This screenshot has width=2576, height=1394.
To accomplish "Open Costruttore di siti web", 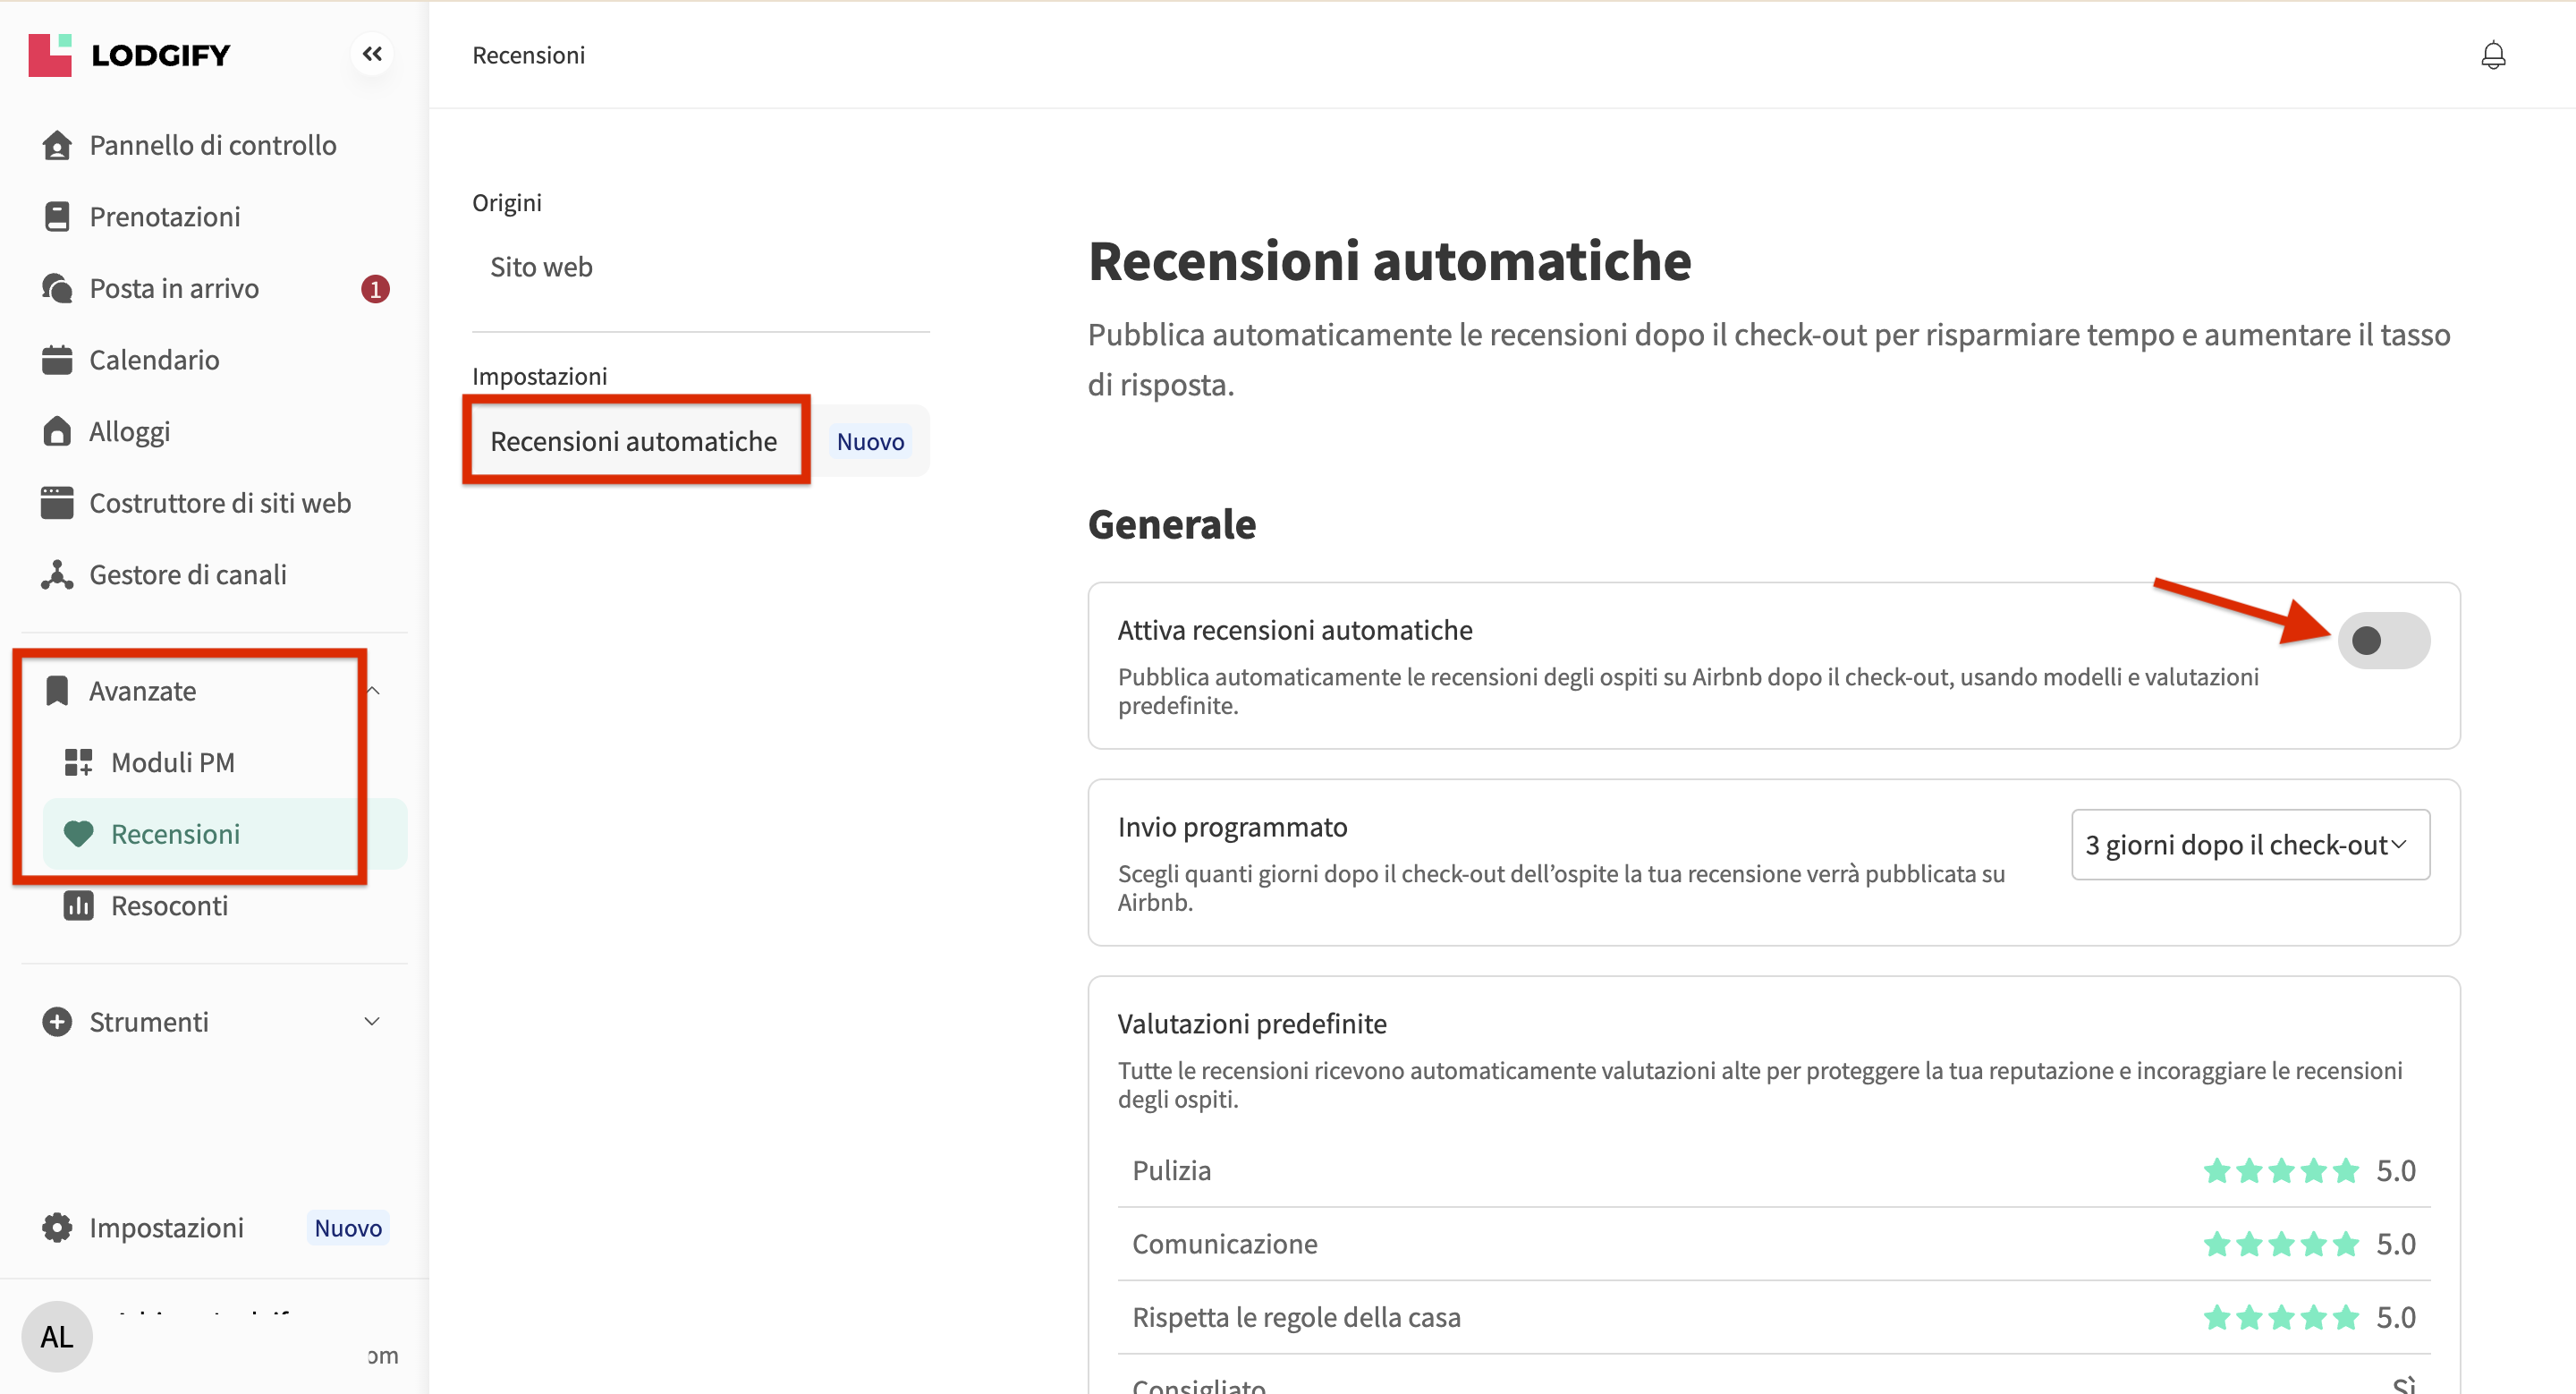I will (220, 503).
